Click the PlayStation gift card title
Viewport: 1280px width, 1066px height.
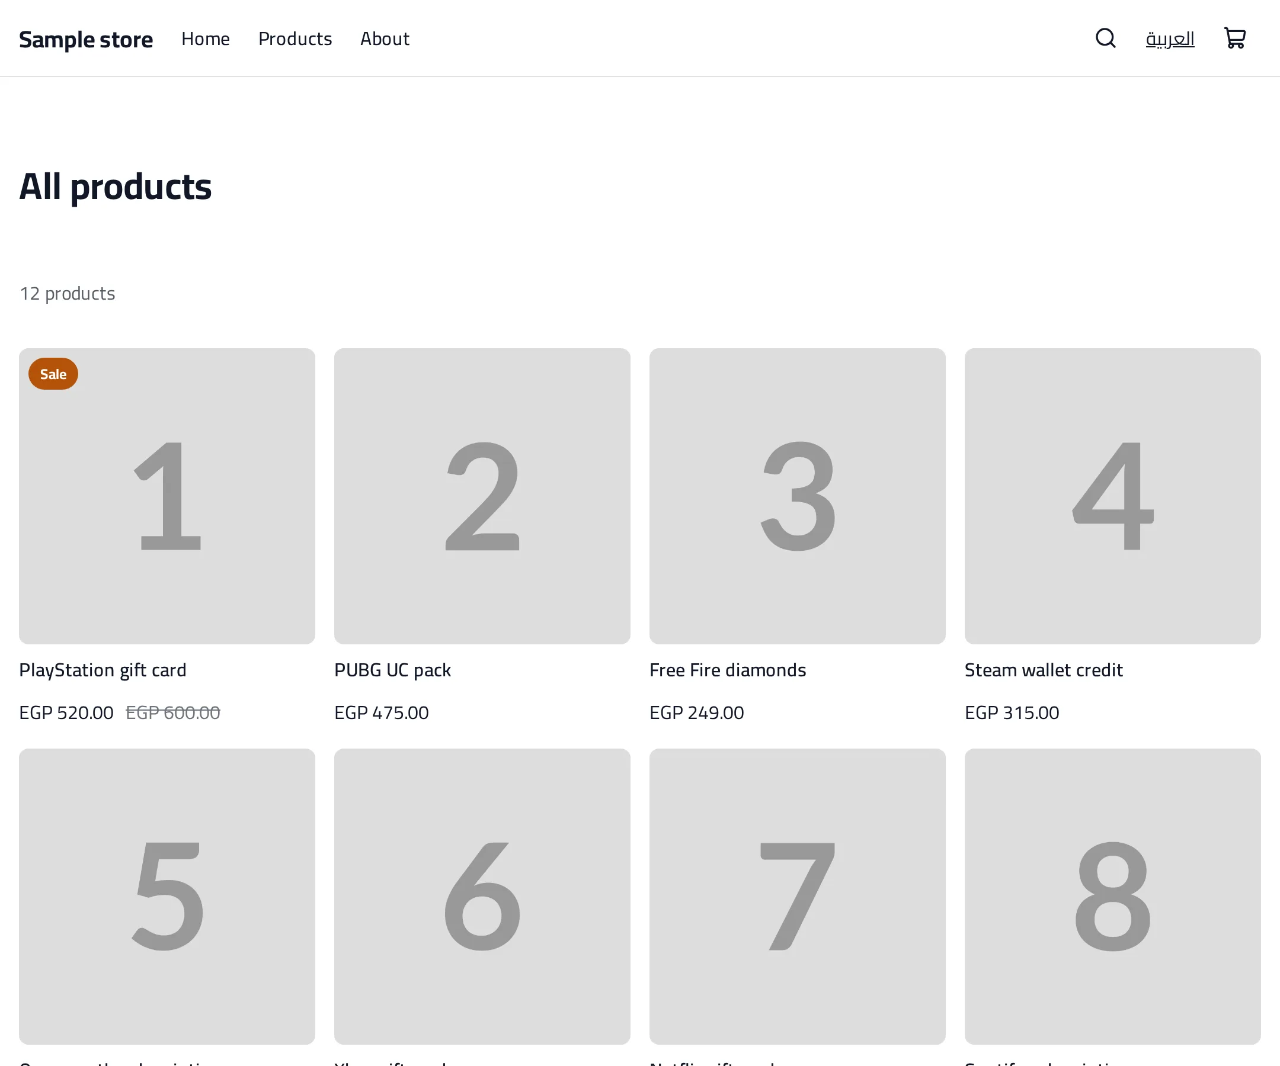(103, 670)
